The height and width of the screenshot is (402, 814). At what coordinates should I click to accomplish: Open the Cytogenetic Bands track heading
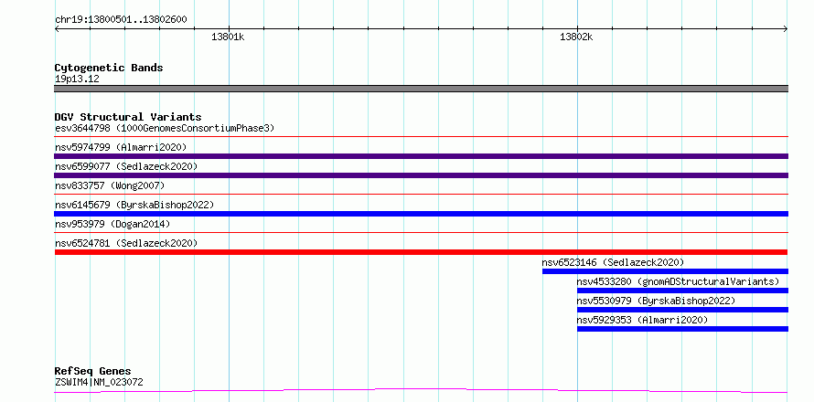click(x=109, y=68)
